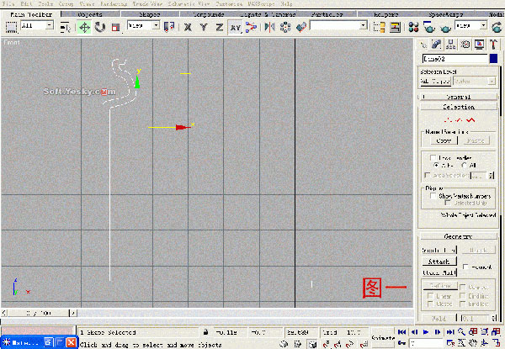Switch to the Shapes toolbar tab
The width and height of the screenshot is (505, 349).
[x=150, y=14]
